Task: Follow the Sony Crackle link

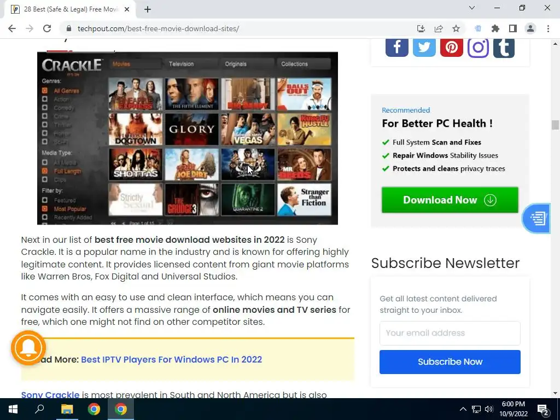Action: 50,395
